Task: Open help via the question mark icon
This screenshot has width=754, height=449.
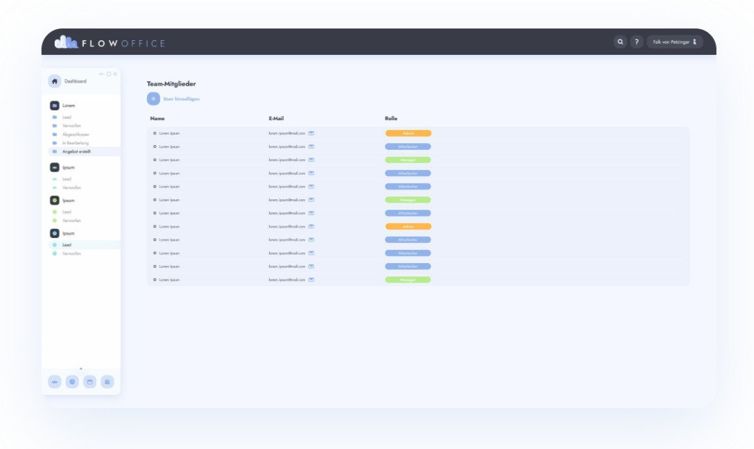Action: pyautogui.click(x=636, y=42)
